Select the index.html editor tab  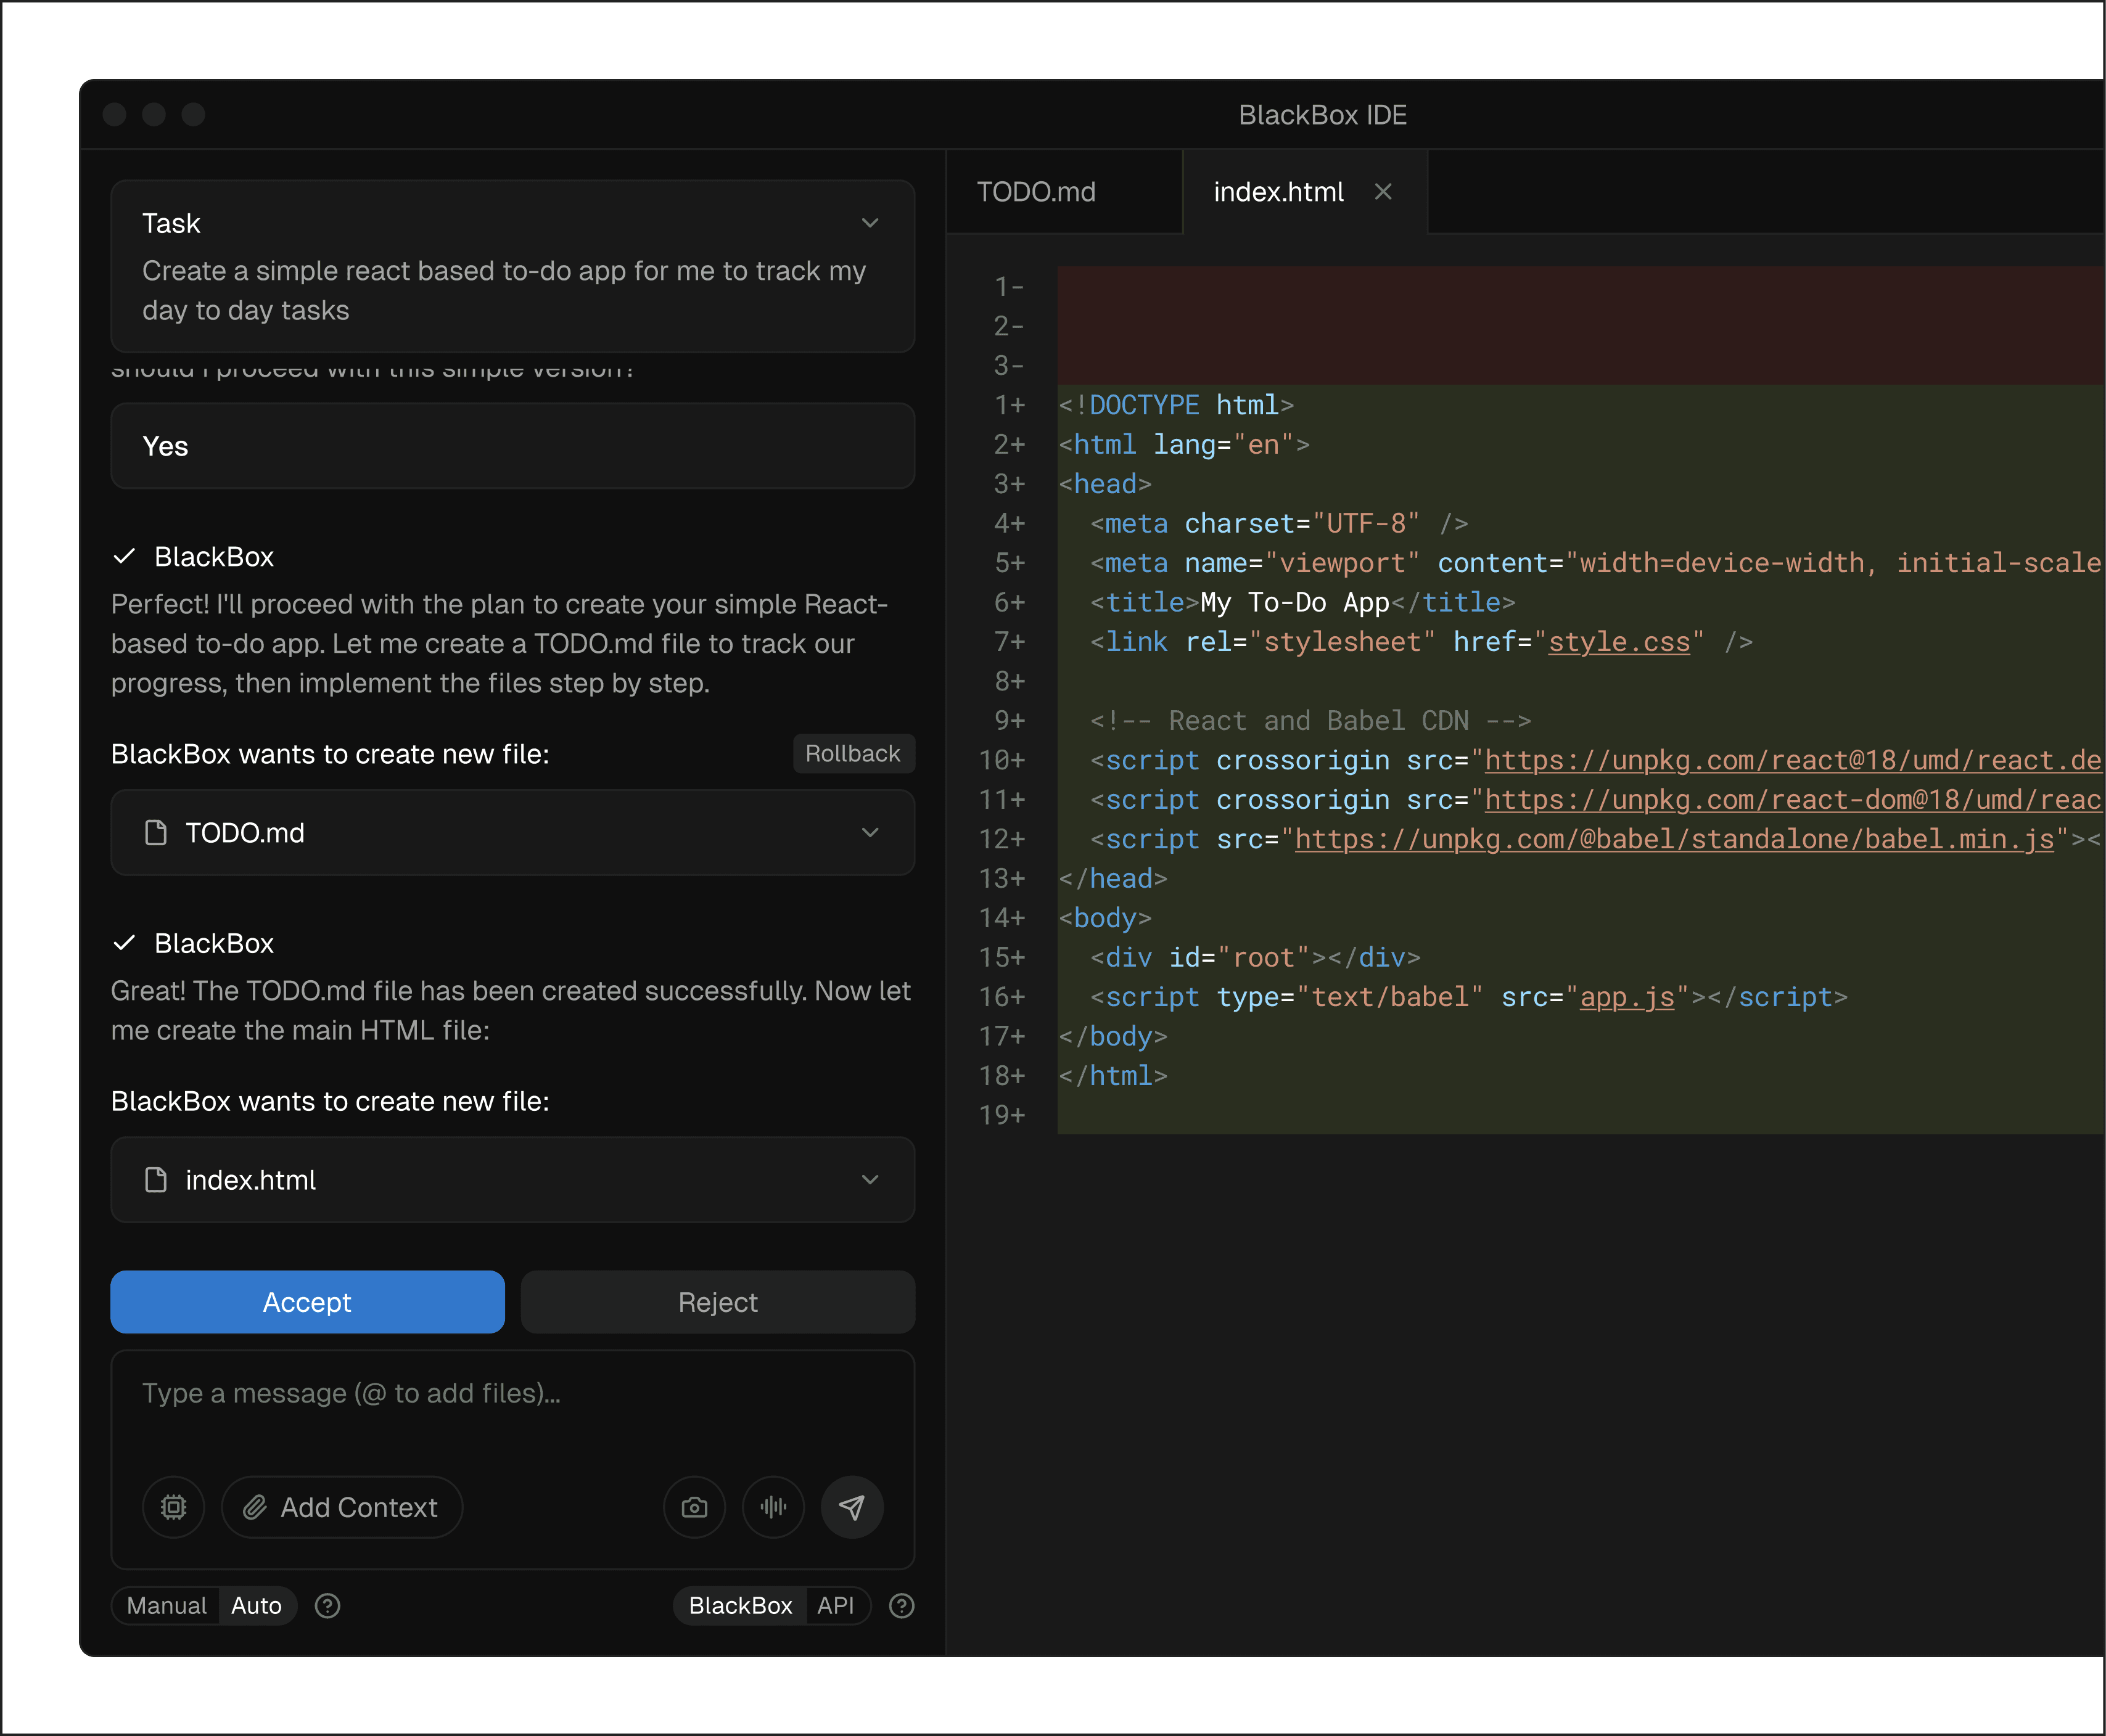pyautogui.click(x=1278, y=192)
